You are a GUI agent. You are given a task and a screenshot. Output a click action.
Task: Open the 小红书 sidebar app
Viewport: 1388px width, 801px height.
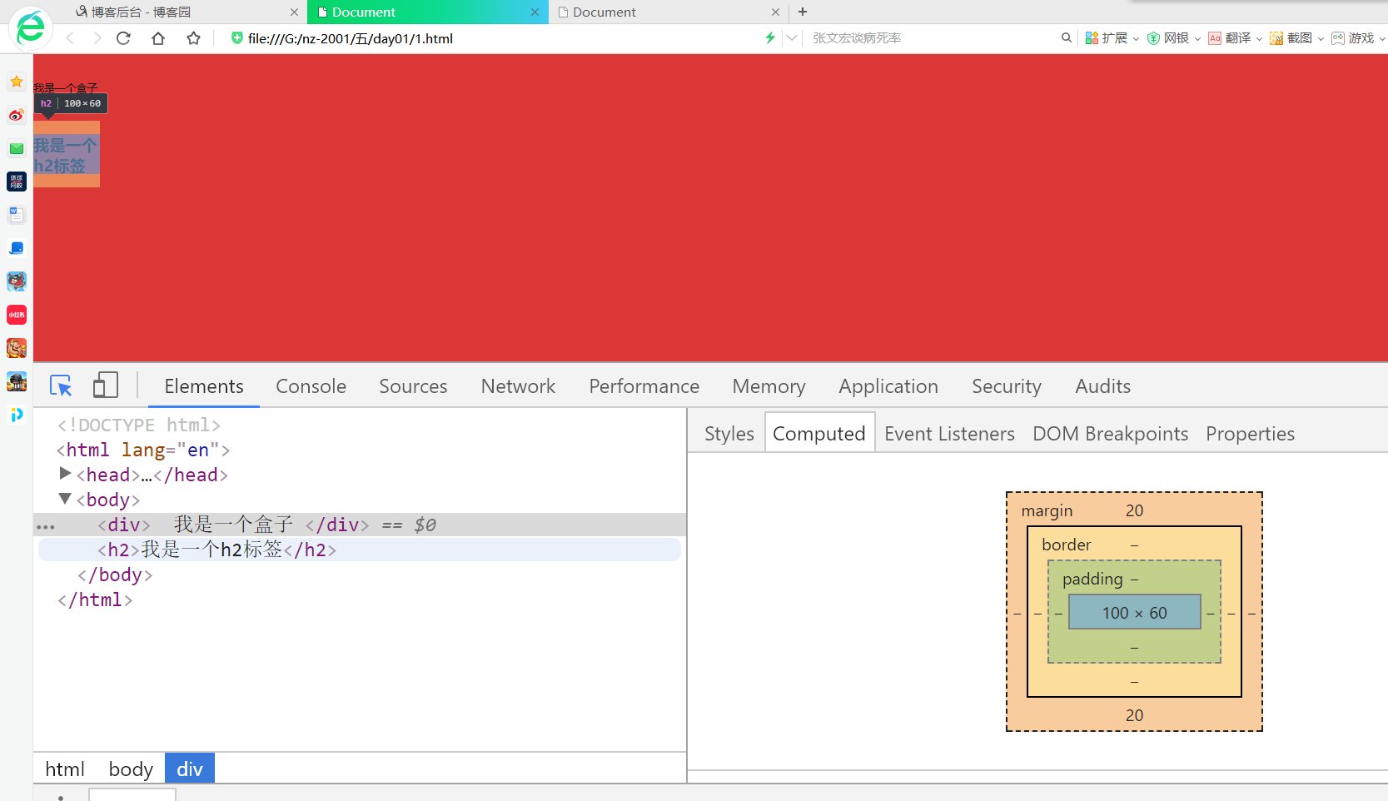[17, 315]
